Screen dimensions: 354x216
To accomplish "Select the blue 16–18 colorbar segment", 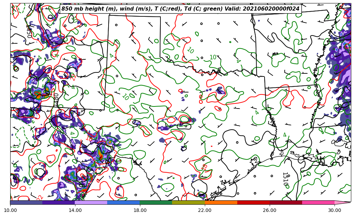I will click(124, 202).
